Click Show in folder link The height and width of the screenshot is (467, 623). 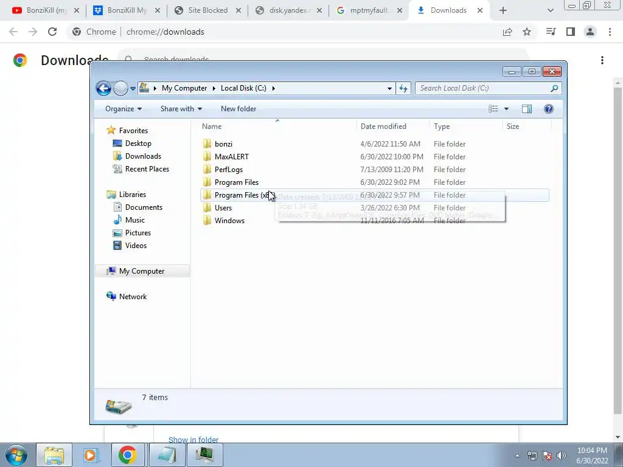(x=193, y=439)
